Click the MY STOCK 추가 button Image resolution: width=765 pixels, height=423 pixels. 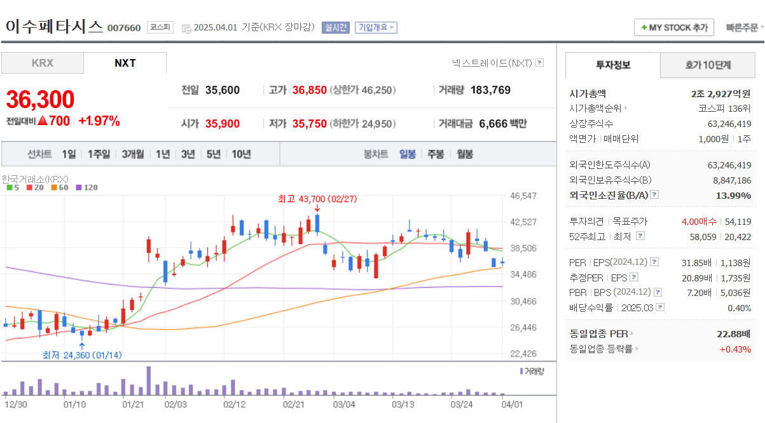click(x=674, y=28)
